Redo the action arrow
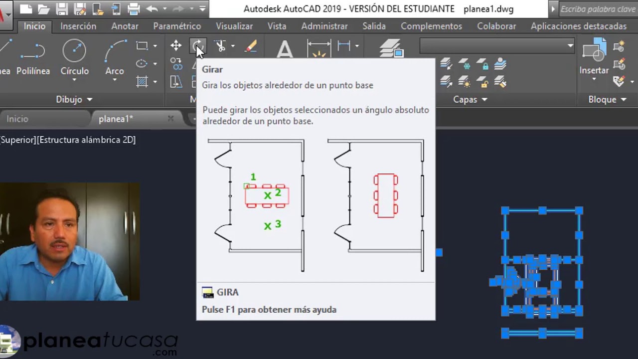Image resolution: width=638 pixels, height=359 pixels. click(178, 8)
